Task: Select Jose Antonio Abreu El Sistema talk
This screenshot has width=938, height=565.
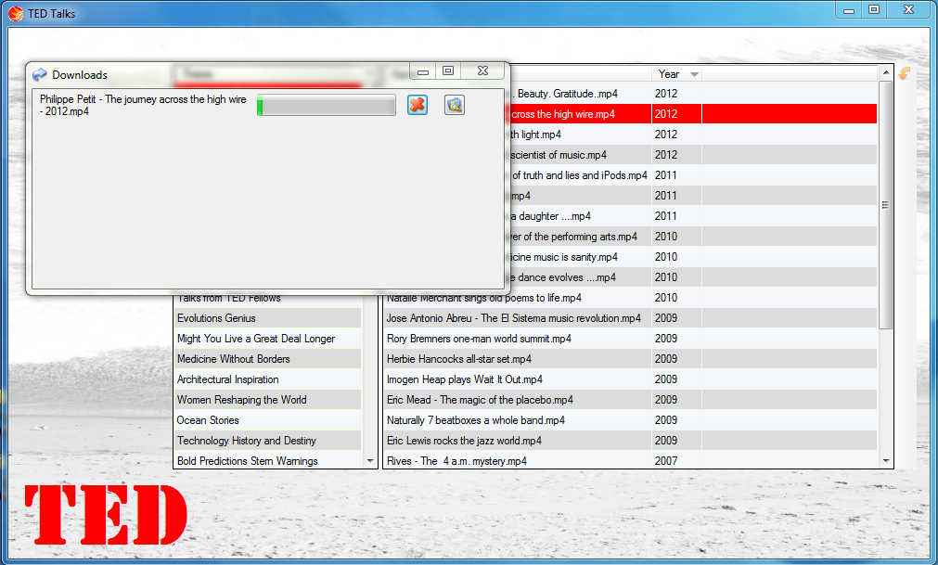Action: 631,318
